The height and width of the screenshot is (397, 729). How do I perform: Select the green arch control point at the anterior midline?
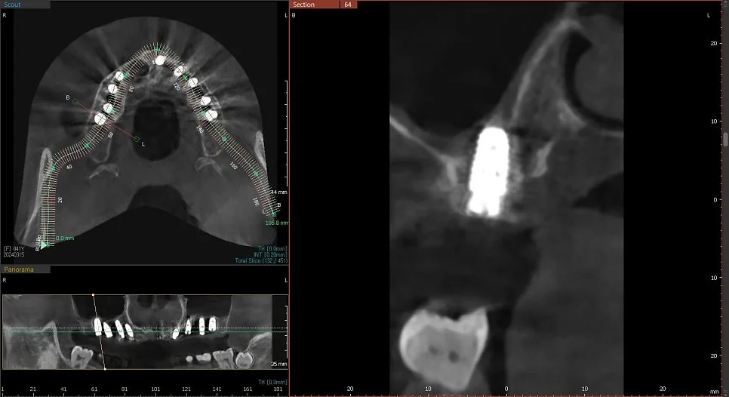tap(157, 48)
